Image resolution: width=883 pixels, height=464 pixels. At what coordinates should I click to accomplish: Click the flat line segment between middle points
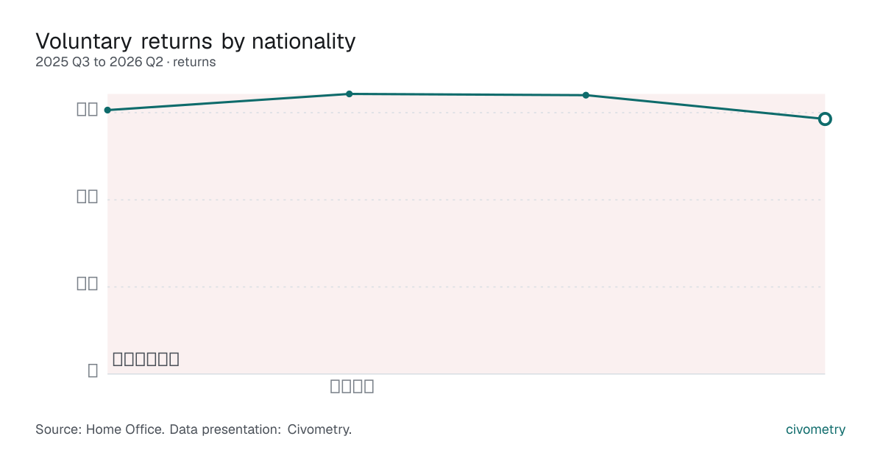pos(467,94)
